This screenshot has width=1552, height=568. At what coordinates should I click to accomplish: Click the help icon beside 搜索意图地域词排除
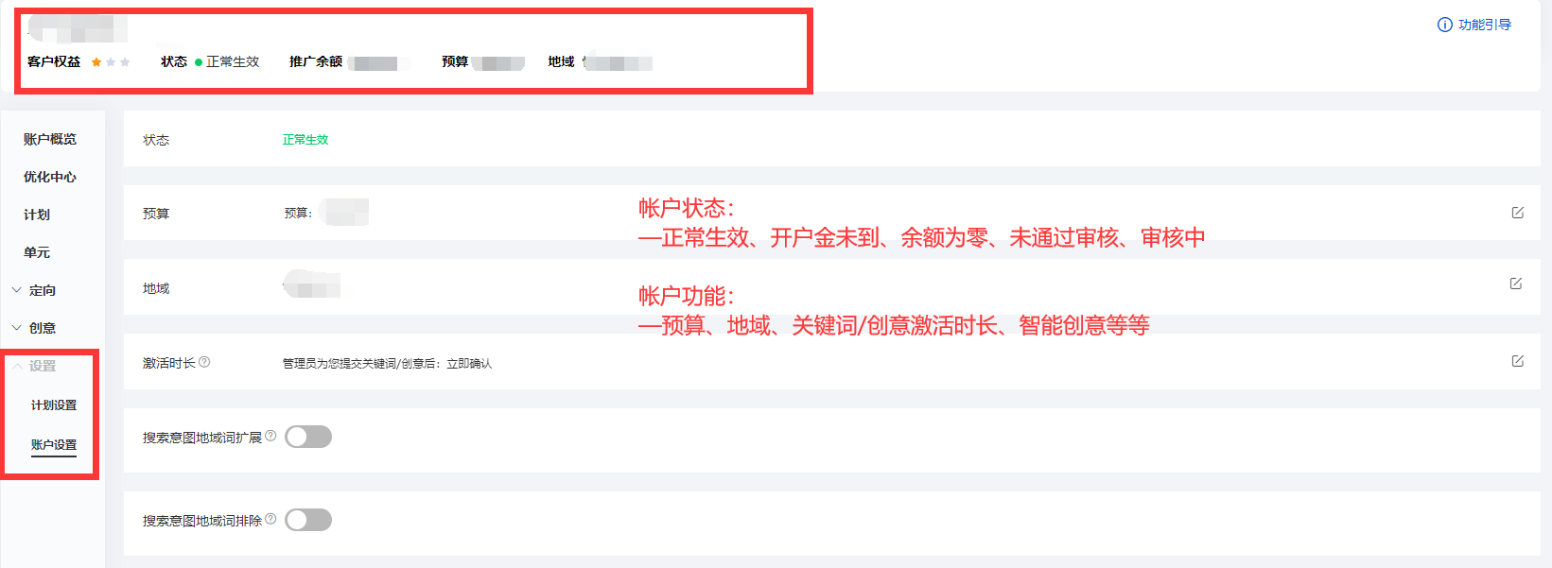pyautogui.click(x=270, y=519)
